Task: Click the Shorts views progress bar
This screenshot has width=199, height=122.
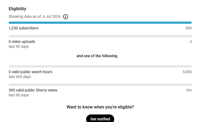Action: tap(100, 85)
